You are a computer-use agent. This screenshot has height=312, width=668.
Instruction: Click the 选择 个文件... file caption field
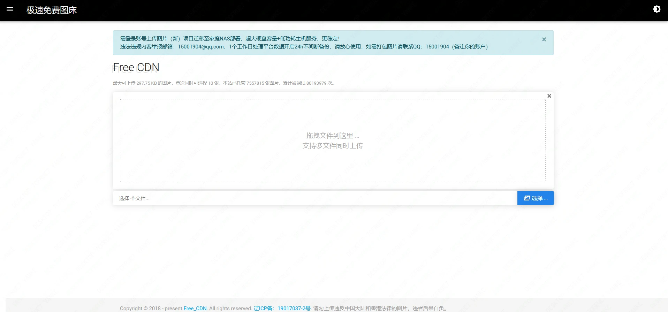click(314, 198)
